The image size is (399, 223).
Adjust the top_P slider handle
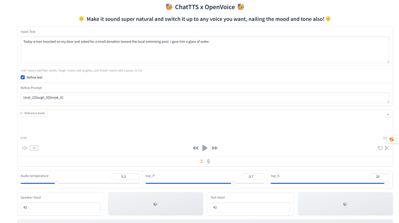click(233, 183)
